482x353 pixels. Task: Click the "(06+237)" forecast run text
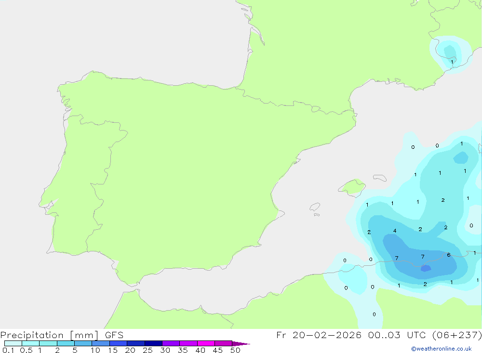pos(457,335)
